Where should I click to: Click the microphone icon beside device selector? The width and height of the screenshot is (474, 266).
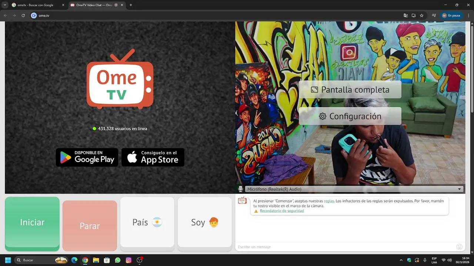pos(240,189)
